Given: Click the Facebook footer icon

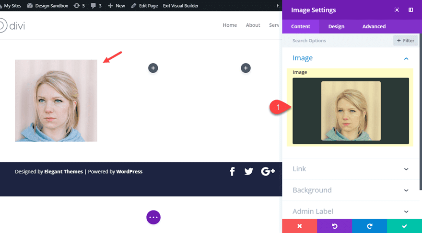Looking at the screenshot, I should pyautogui.click(x=232, y=172).
